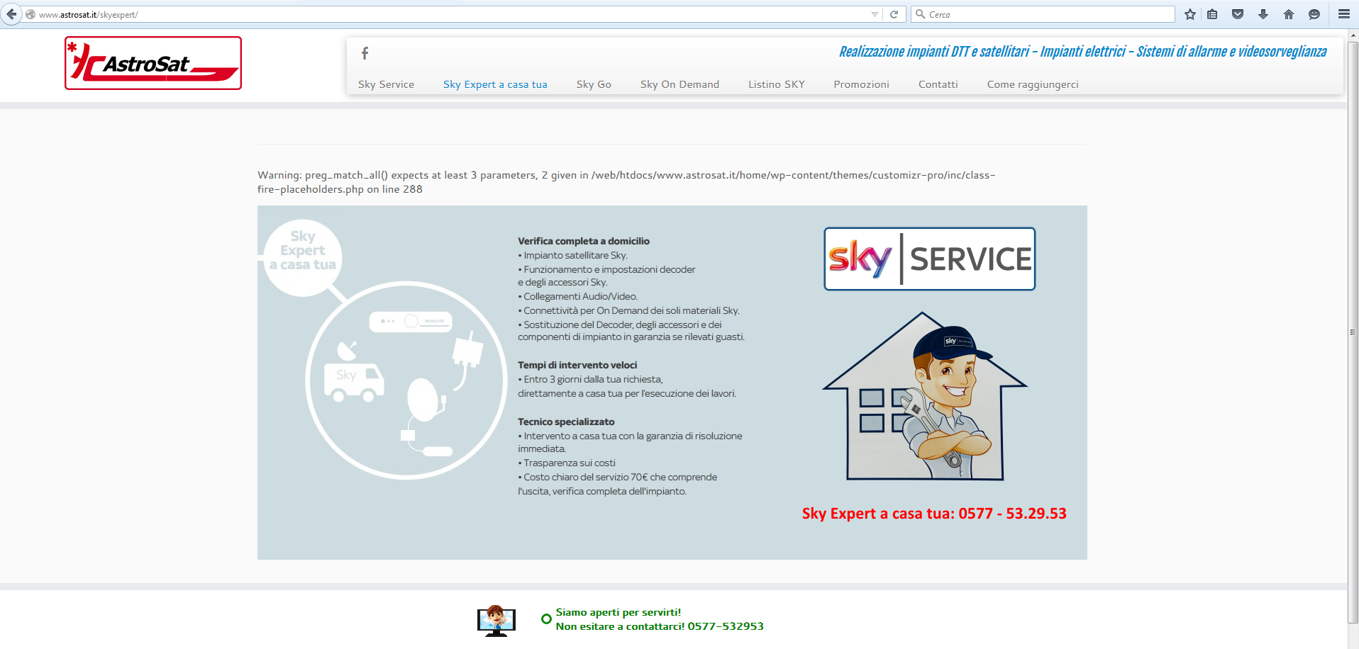The image size is (1359, 649).
Task: Click the AstroSat logo
Action: (x=153, y=63)
